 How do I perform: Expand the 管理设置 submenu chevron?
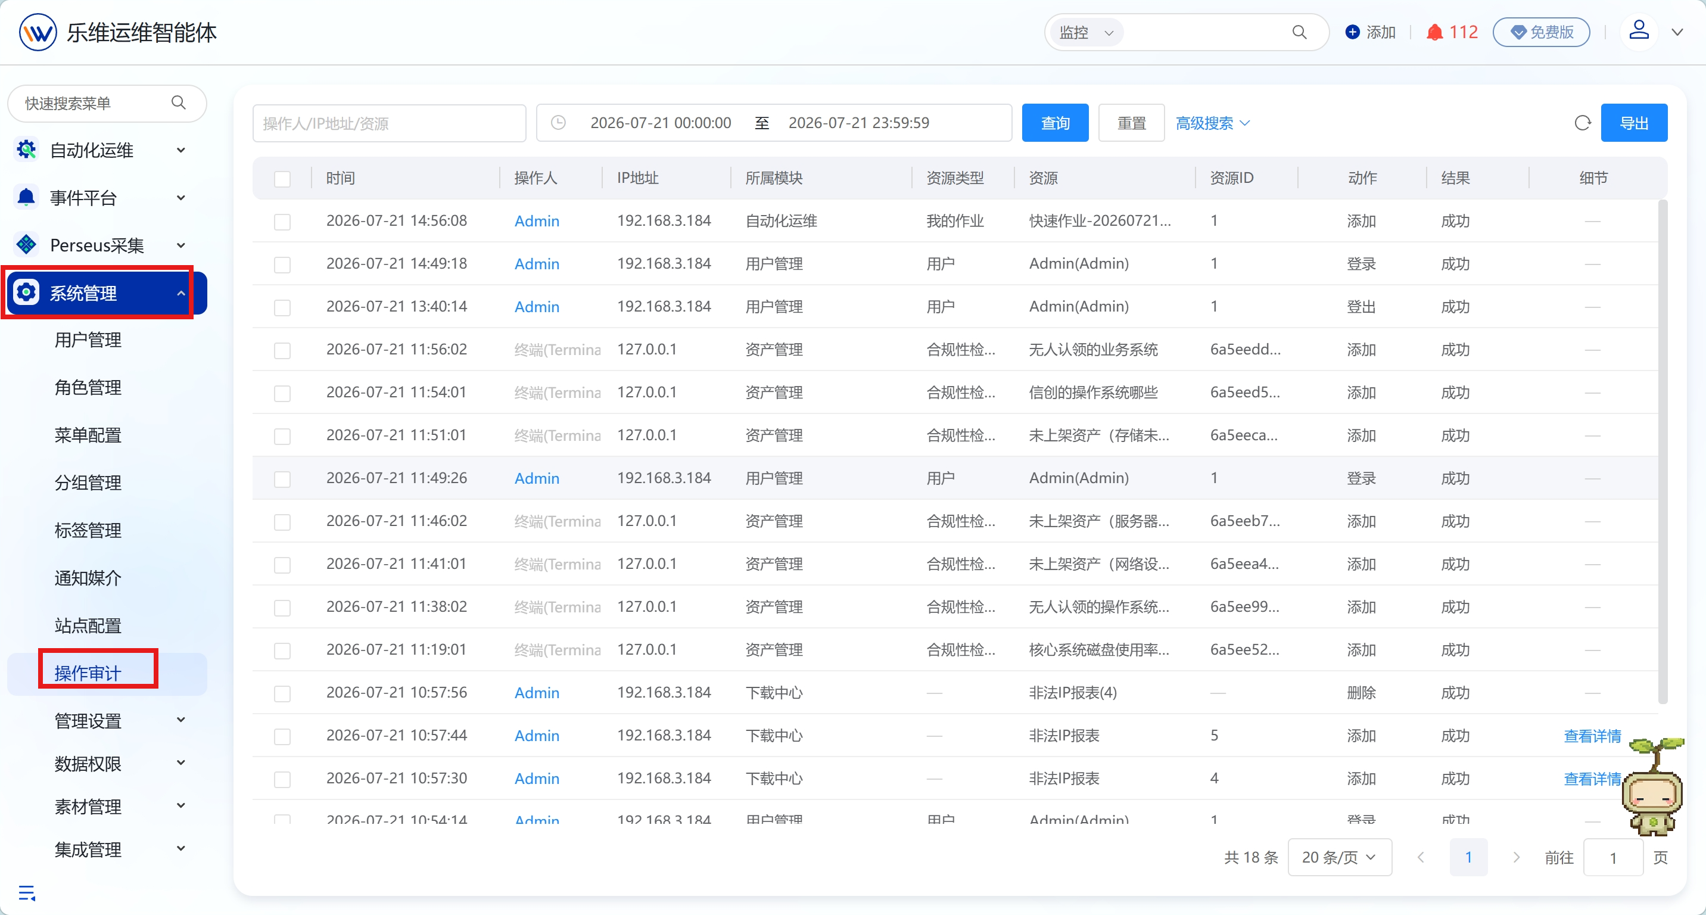181,720
